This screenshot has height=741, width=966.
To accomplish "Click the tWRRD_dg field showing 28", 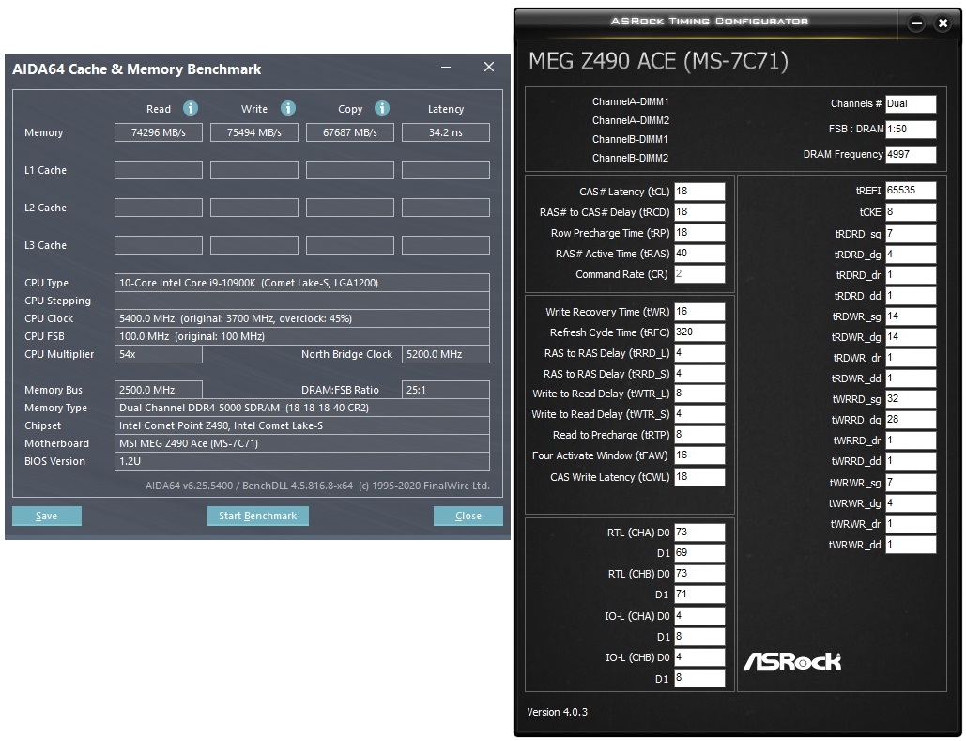I will (911, 420).
